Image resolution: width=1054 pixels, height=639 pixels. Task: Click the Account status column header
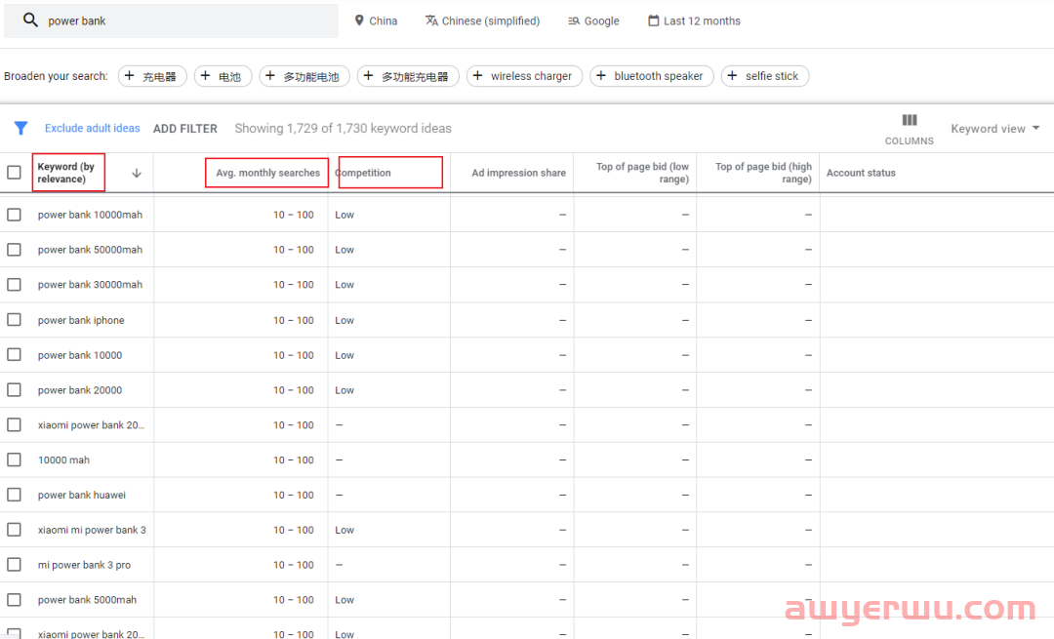point(861,173)
